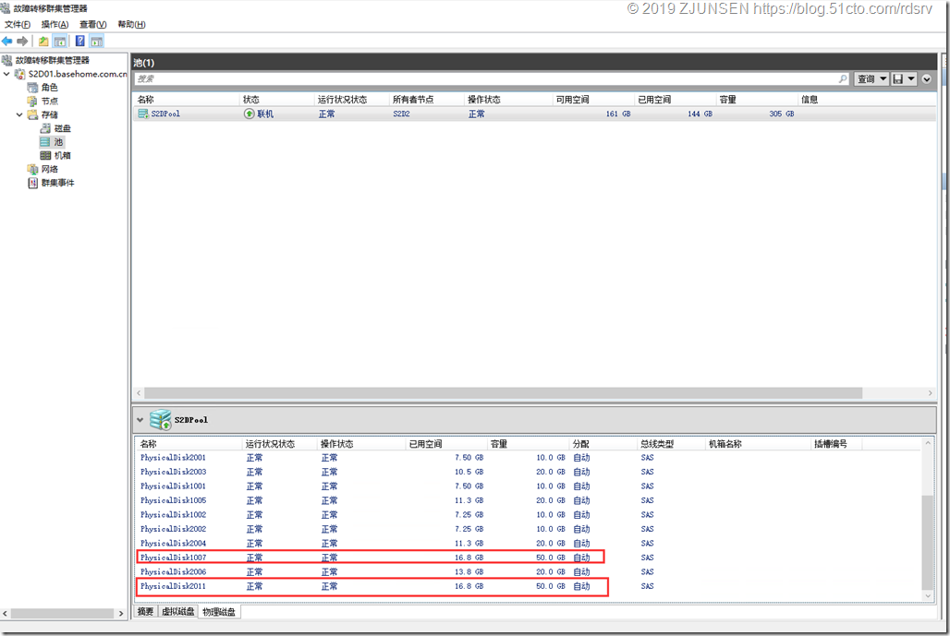Screen dimensions: 950x636
Task: Toggle the show/hide console tree toolbar icon
Action: point(60,42)
